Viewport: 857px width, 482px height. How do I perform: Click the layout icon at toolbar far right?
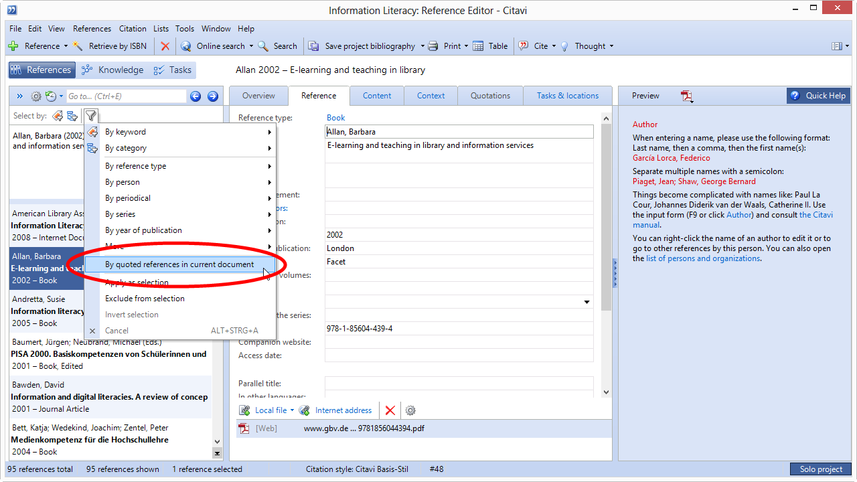point(836,46)
